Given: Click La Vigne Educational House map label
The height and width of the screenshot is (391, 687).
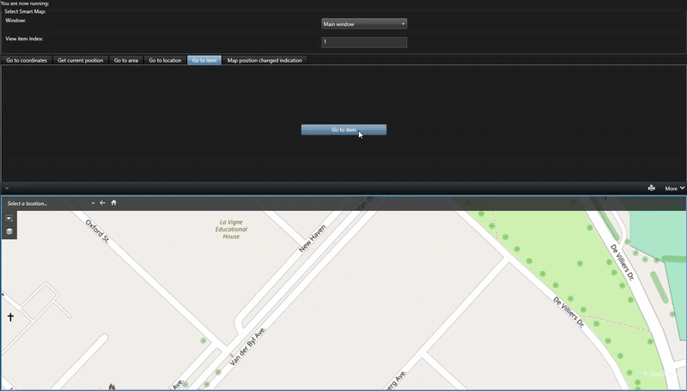Looking at the screenshot, I should click(231, 229).
